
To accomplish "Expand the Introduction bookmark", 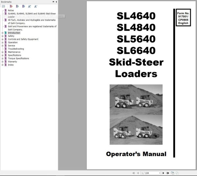I will pos(2,33).
